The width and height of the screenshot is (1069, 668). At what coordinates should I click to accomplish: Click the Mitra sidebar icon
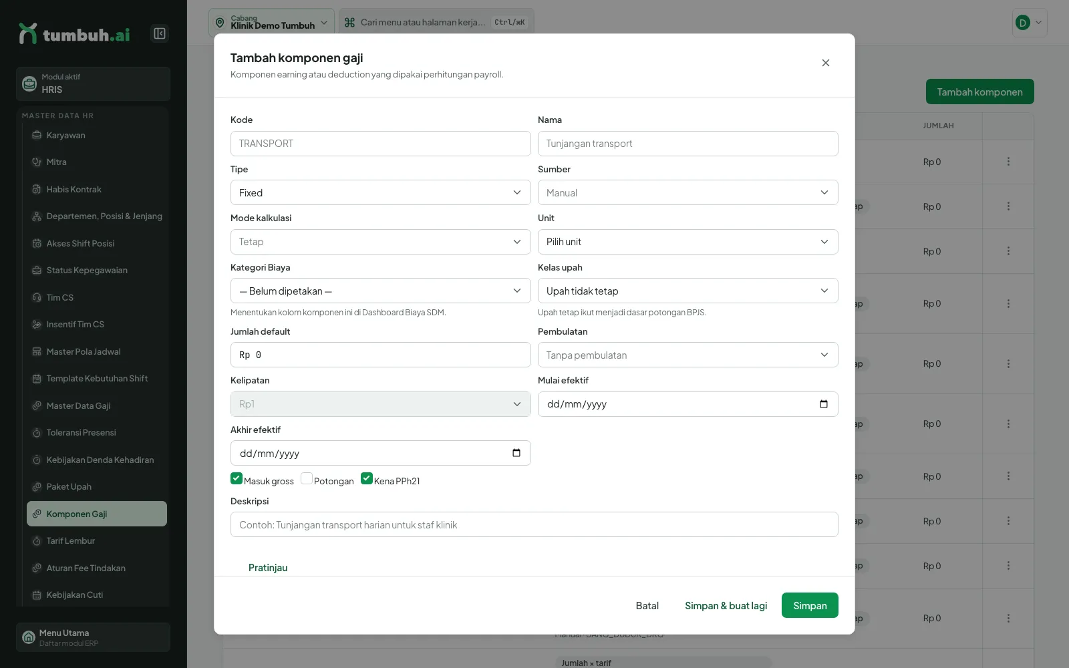pyautogui.click(x=37, y=162)
